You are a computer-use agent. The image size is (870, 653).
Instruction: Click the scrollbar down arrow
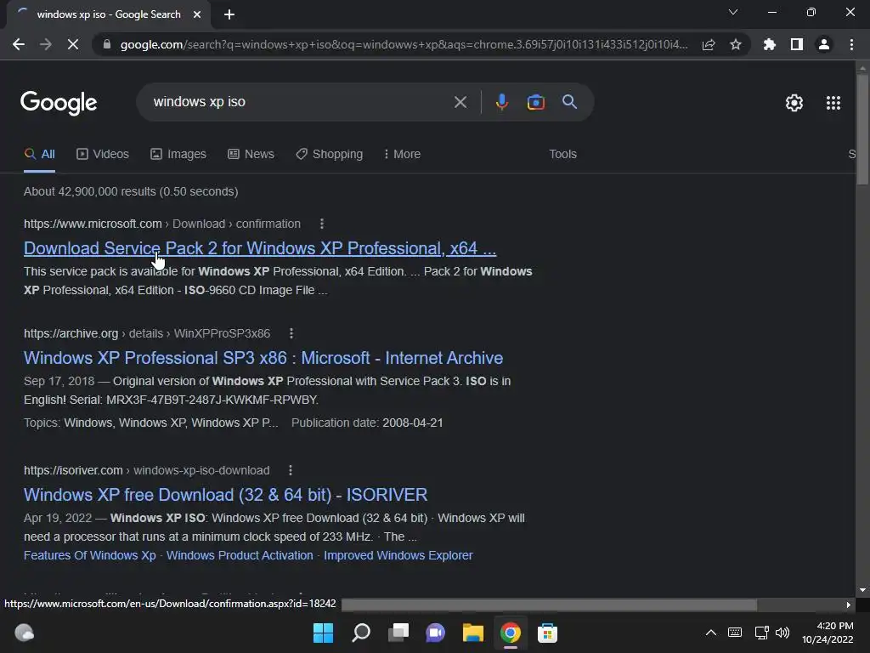[x=862, y=590]
